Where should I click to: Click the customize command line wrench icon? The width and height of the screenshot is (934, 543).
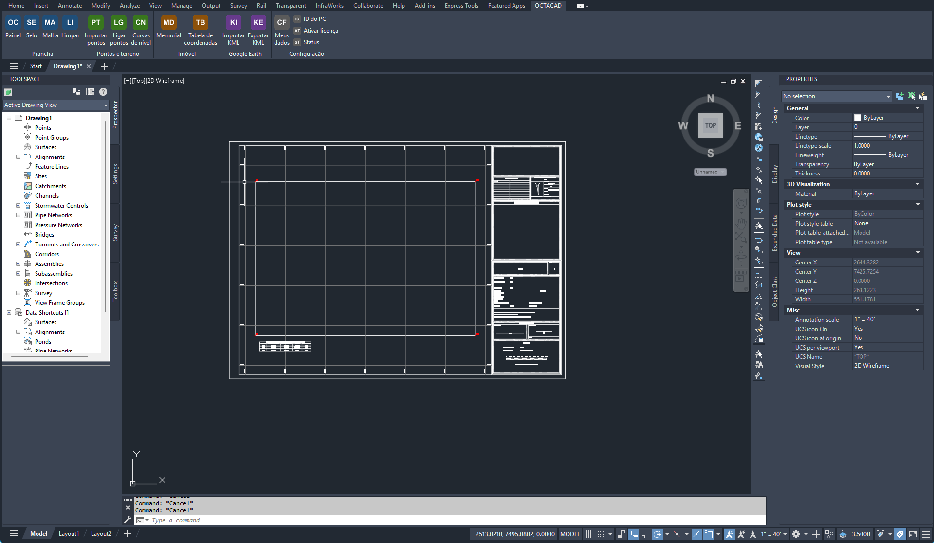128,520
